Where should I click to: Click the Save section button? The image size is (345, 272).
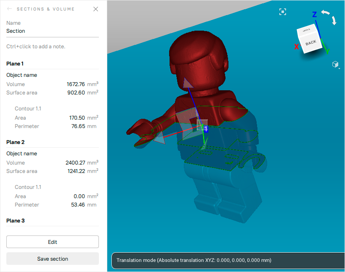click(52, 259)
